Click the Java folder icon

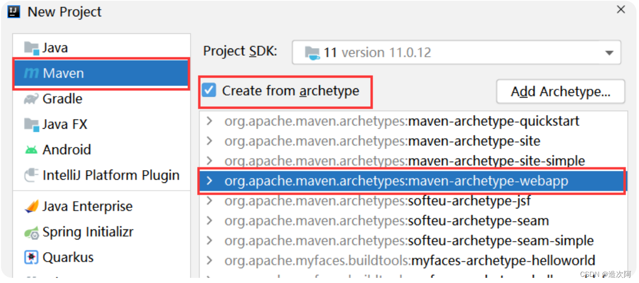pos(32,48)
